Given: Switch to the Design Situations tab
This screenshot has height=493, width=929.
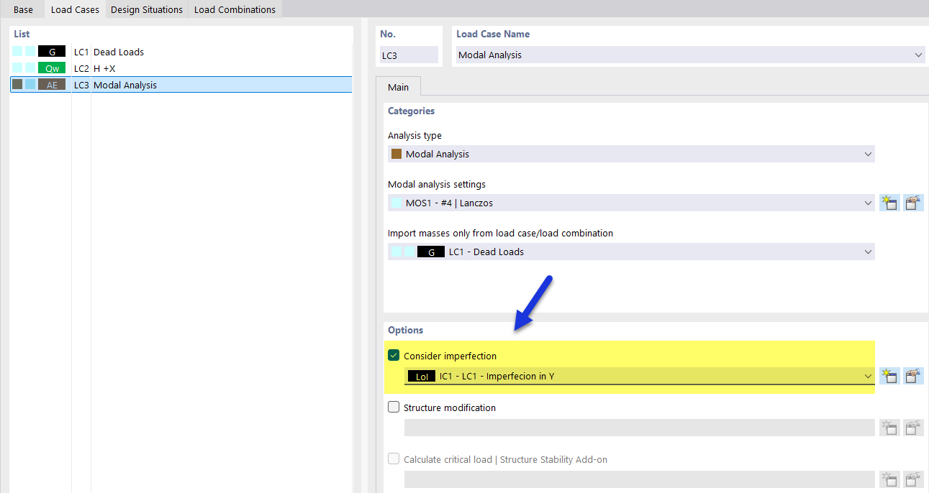Looking at the screenshot, I should pyautogui.click(x=146, y=9).
